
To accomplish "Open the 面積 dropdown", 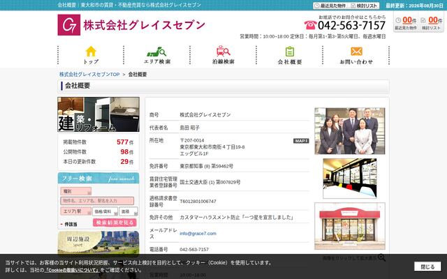I will (x=129, y=211).
